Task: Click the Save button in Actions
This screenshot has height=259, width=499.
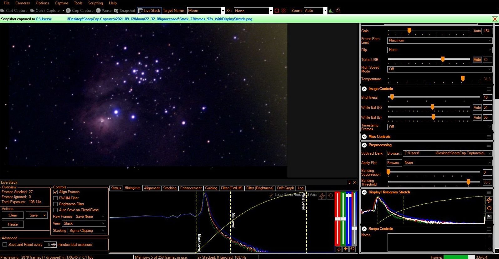Action: click(x=34, y=215)
